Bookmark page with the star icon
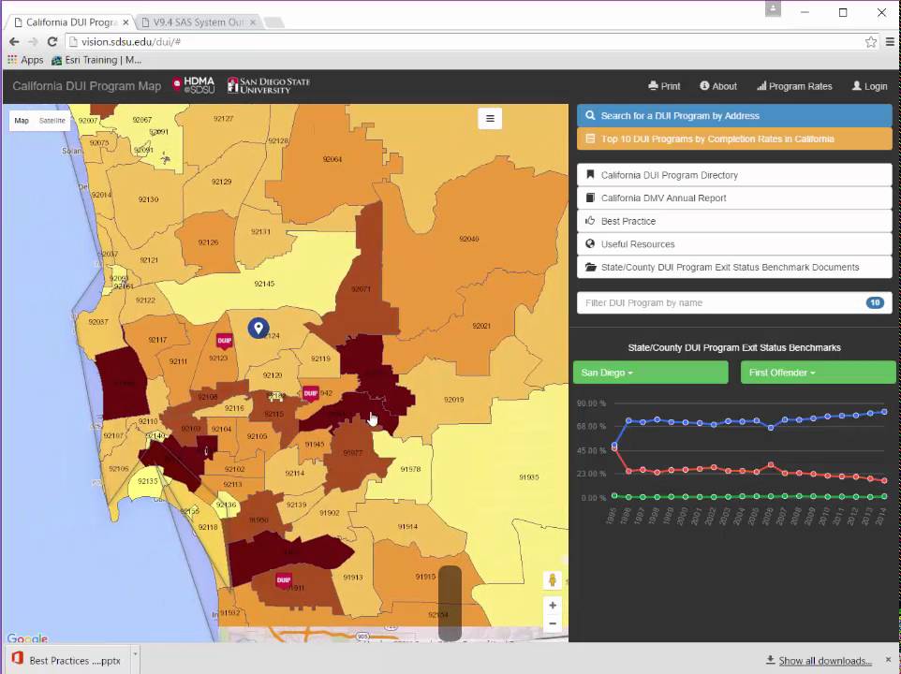This screenshot has width=901, height=674. 870,42
